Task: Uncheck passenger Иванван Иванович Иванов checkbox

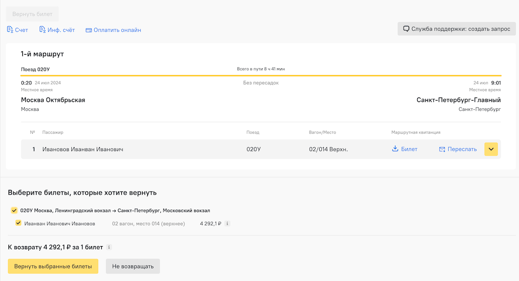Action: (x=18, y=223)
